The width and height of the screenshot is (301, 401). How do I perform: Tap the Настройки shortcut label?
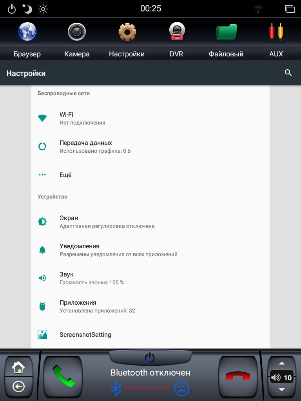127,54
